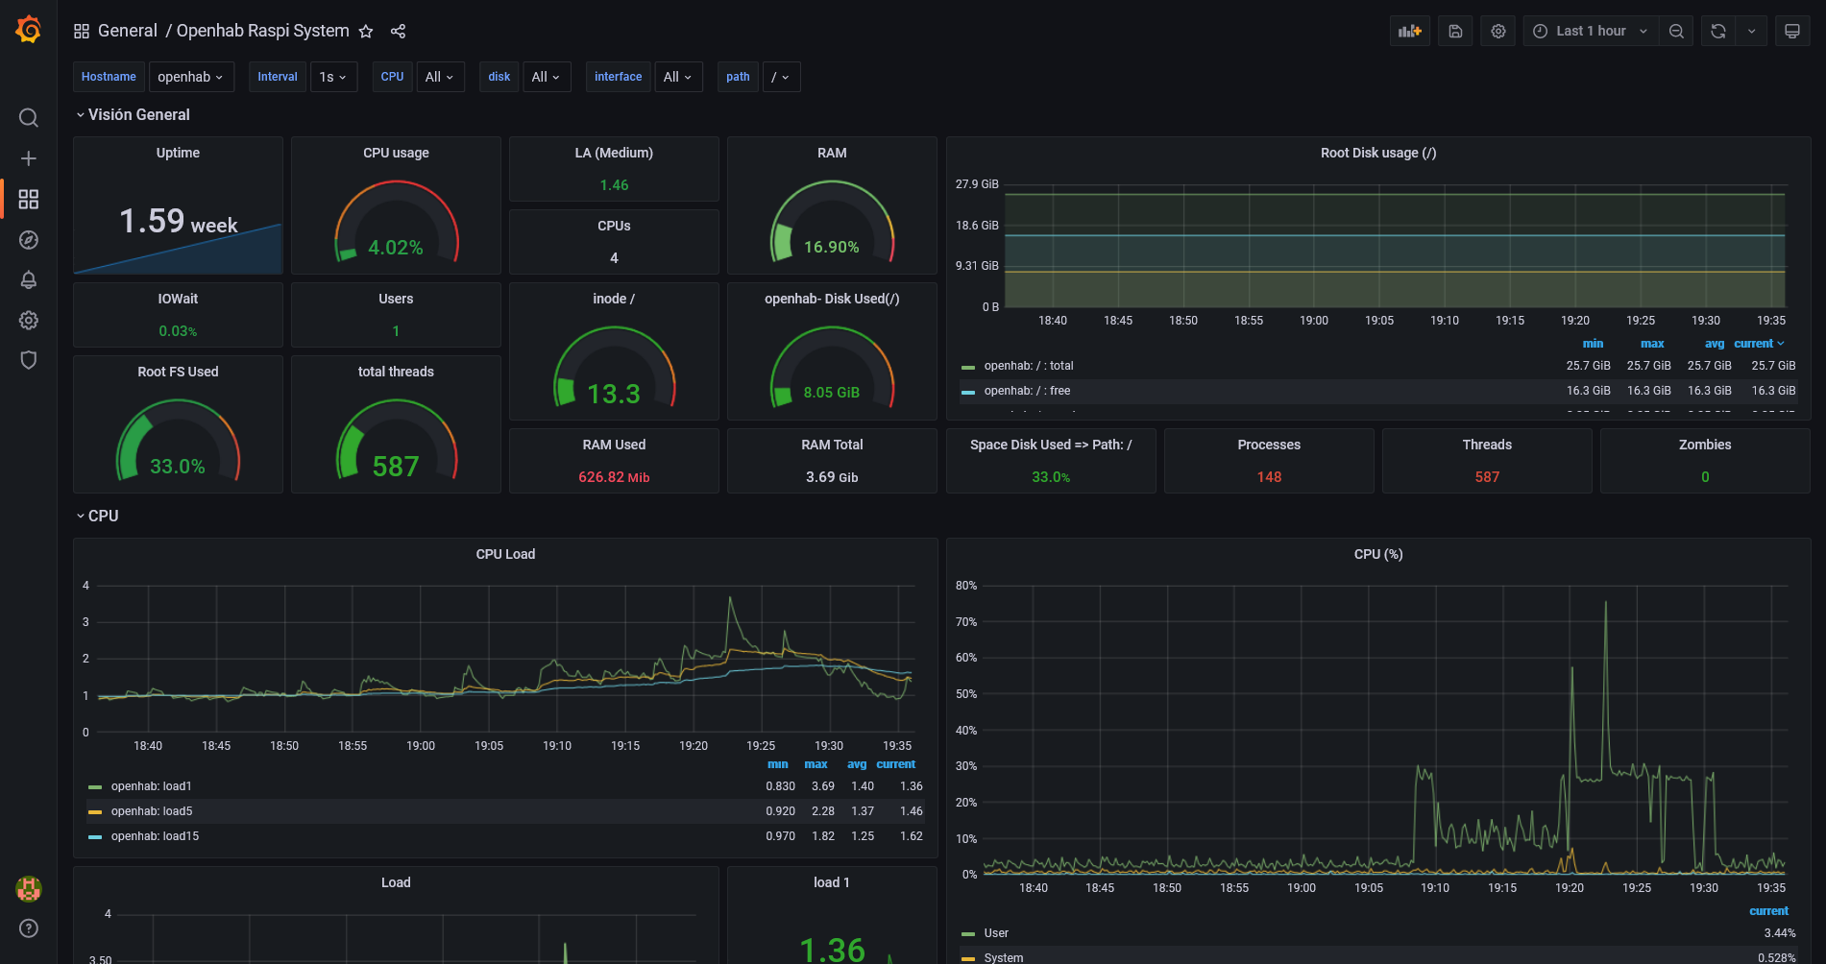Refresh the dashboard
The image size is (1826, 964).
pos(1717,32)
